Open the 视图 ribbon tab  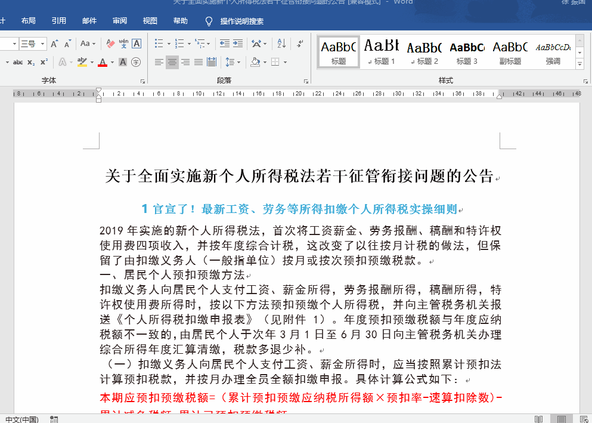(x=149, y=20)
